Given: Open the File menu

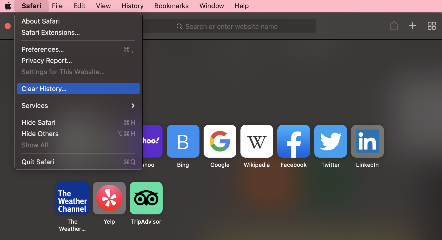Looking at the screenshot, I should [x=57, y=6].
